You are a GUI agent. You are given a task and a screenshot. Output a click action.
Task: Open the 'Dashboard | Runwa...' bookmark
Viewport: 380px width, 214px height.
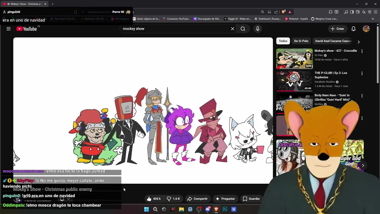(267, 19)
